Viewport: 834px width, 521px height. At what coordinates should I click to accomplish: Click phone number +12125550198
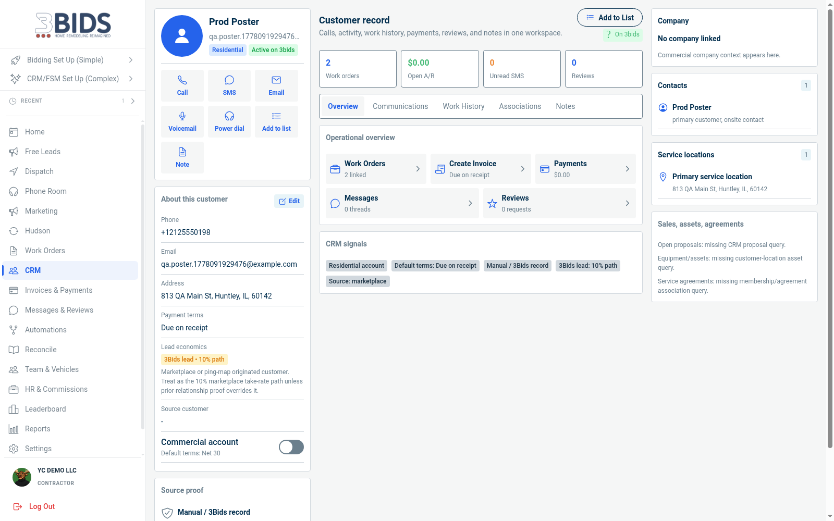(186, 232)
